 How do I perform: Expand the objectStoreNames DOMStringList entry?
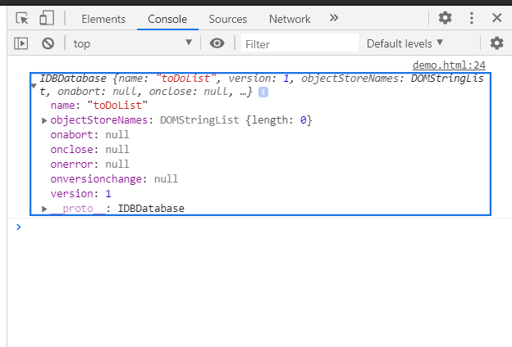pos(44,120)
